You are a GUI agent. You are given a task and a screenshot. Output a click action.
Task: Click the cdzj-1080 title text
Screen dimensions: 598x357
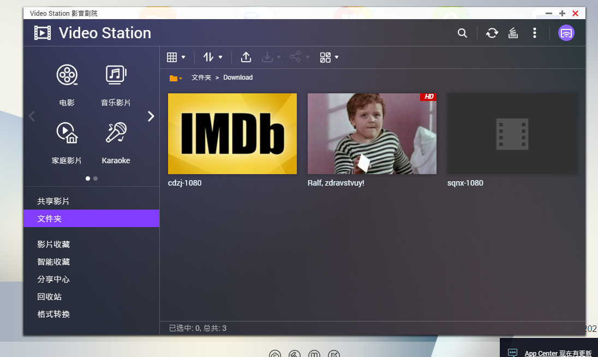tap(184, 183)
